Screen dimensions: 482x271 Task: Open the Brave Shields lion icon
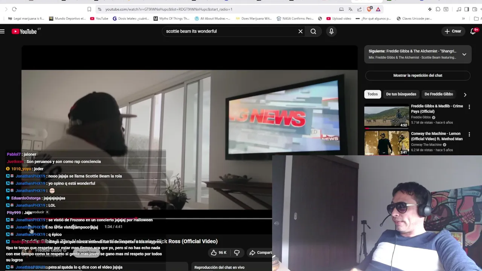pos(369,9)
